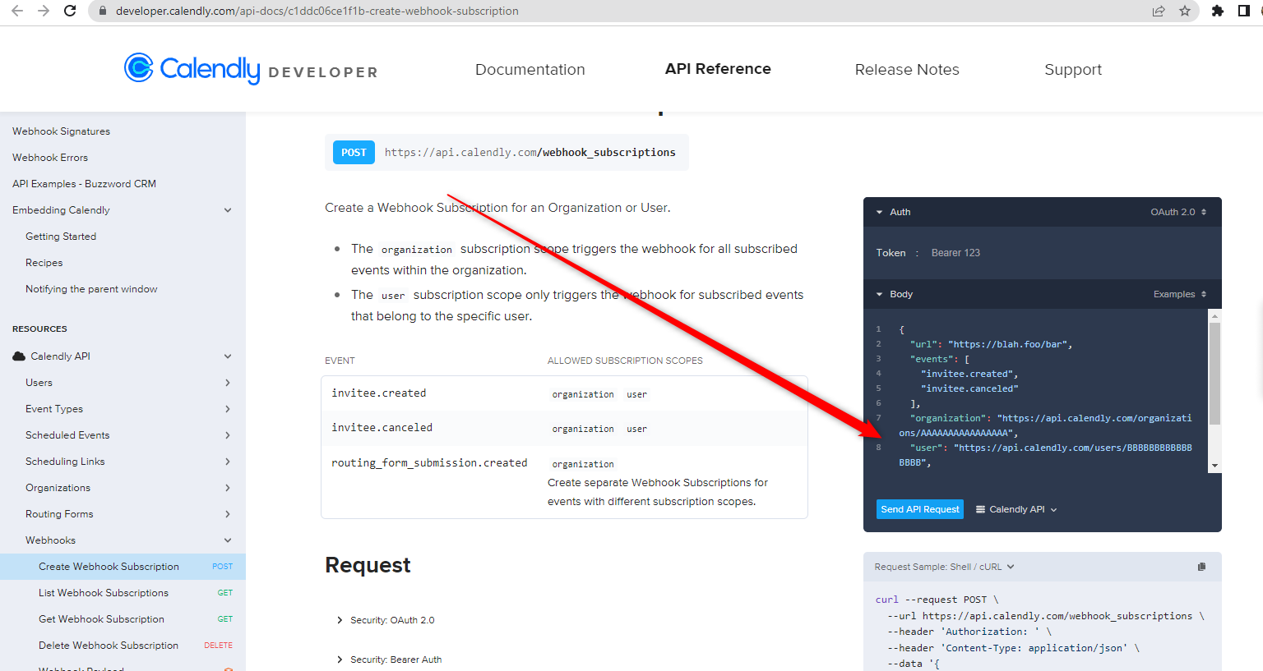The width and height of the screenshot is (1263, 671).
Task: Open Webhook Signatures in sidebar
Action: (x=61, y=131)
